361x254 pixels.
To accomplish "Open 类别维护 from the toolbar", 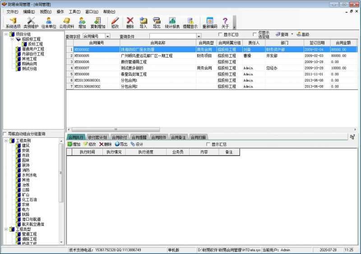I will click(31, 23).
